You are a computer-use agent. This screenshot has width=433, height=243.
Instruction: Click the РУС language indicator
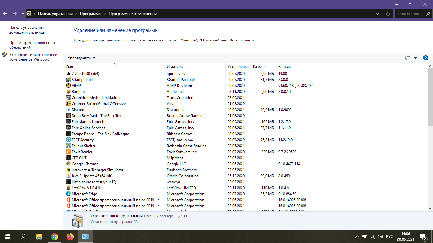(x=390, y=237)
